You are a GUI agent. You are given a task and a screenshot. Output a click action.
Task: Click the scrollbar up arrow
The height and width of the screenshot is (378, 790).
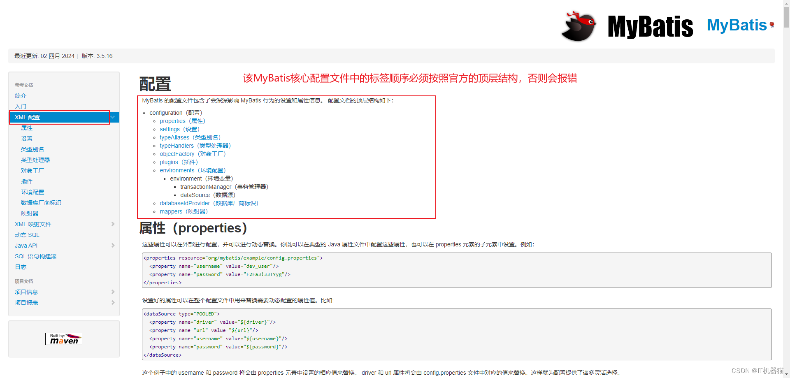pyautogui.click(x=786, y=3)
